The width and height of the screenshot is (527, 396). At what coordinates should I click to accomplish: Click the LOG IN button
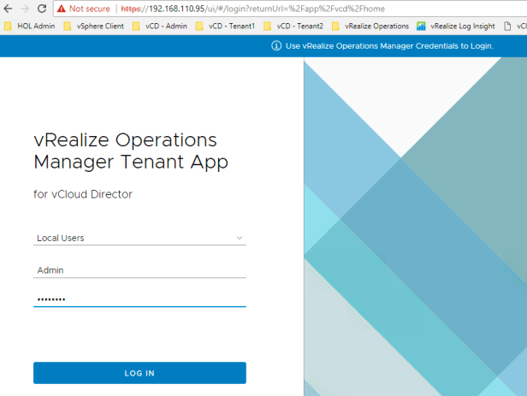click(139, 373)
